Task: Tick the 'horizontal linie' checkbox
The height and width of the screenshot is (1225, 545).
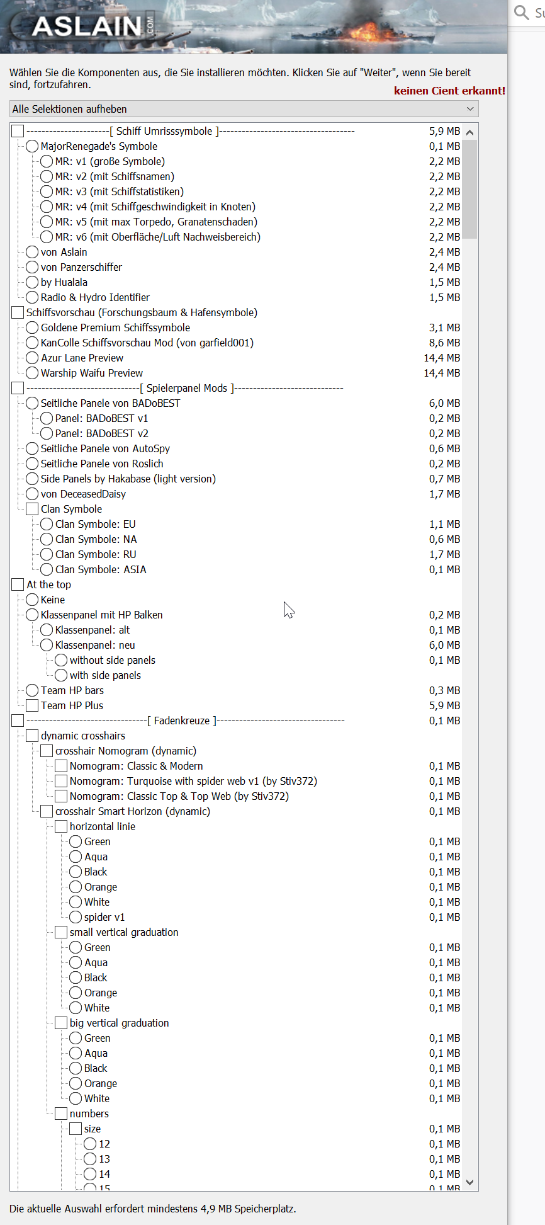Action: click(61, 826)
